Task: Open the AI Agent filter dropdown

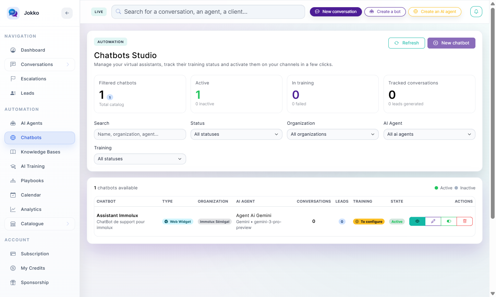Action: pos(430,134)
